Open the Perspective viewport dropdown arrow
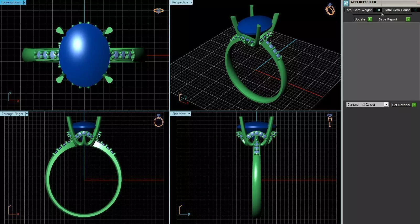Screen dimensions: 420x224 pyautogui.click(x=191, y=2)
